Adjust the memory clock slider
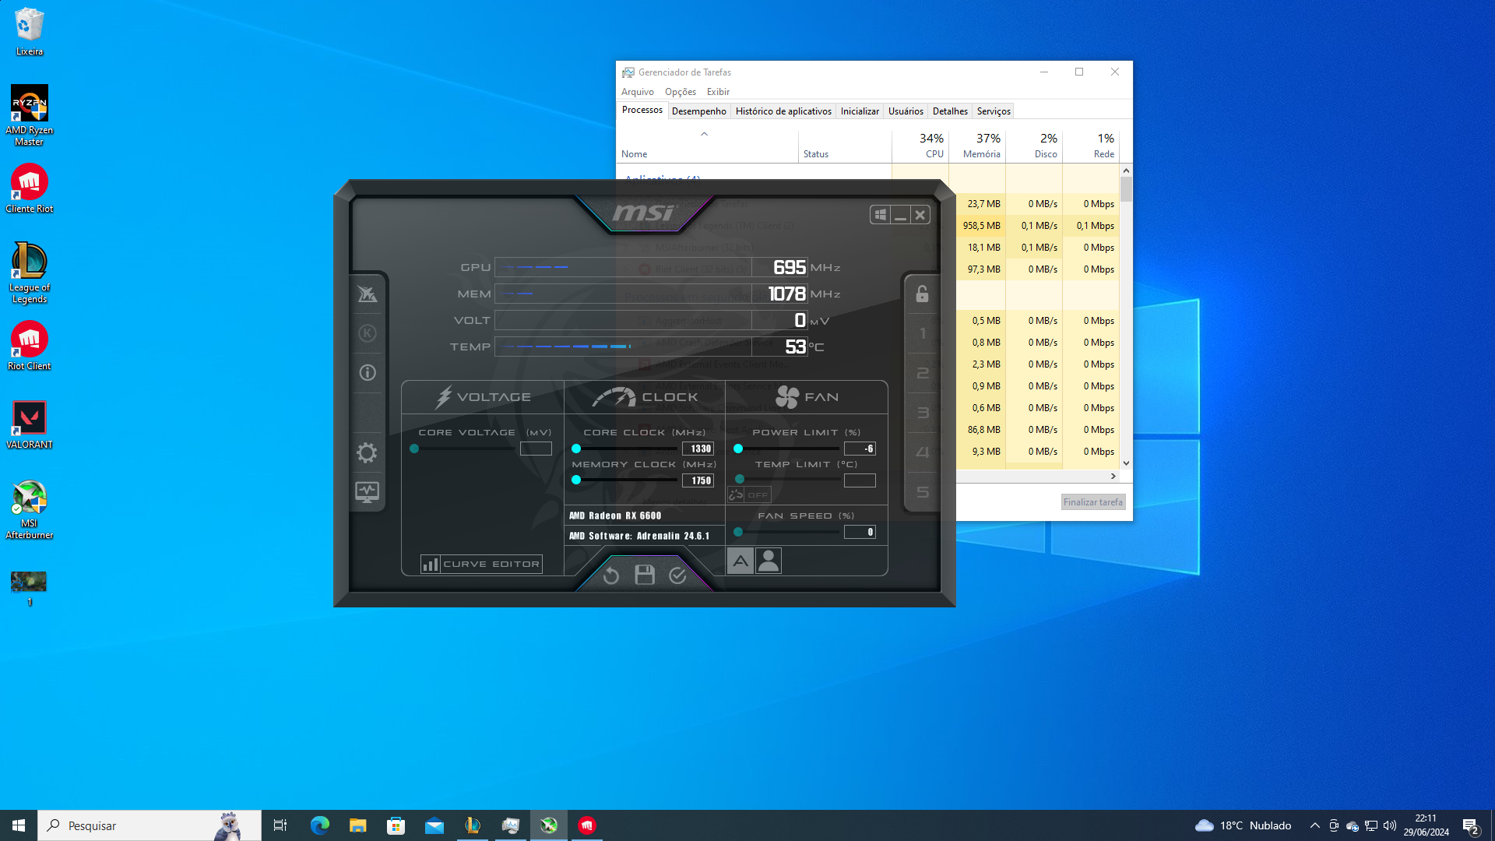Viewport: 1495px width, 841px height. tap(576, 480)
